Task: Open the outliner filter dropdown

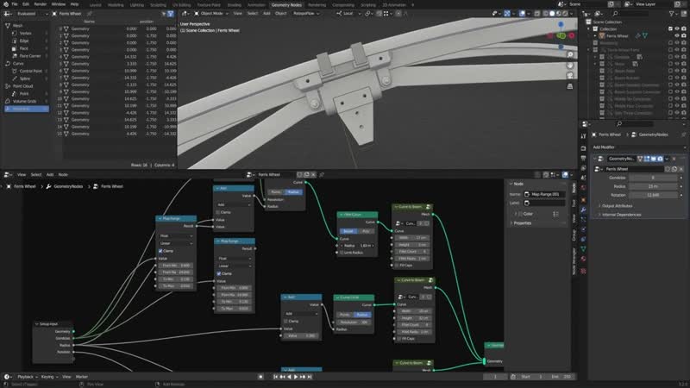Action: 674,14
